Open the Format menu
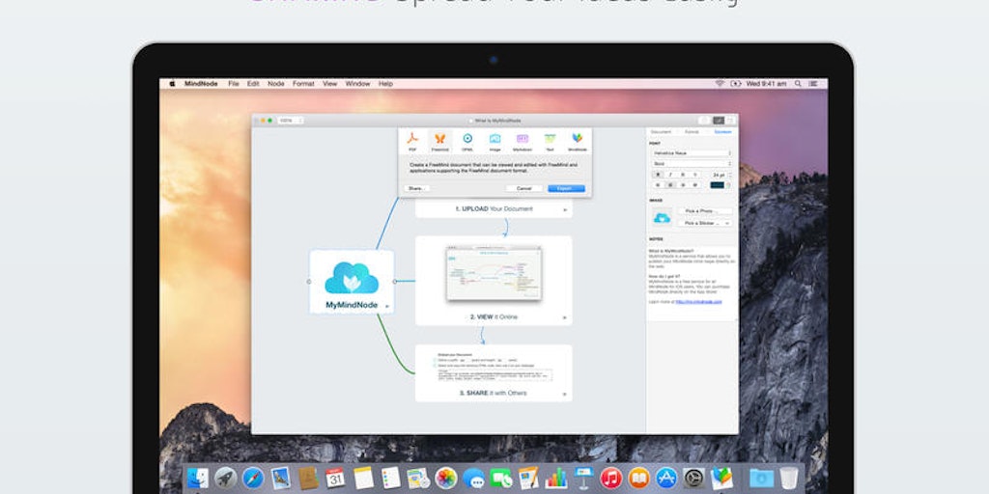This screenshot has width=989, height=494. [x=303, y=83]
